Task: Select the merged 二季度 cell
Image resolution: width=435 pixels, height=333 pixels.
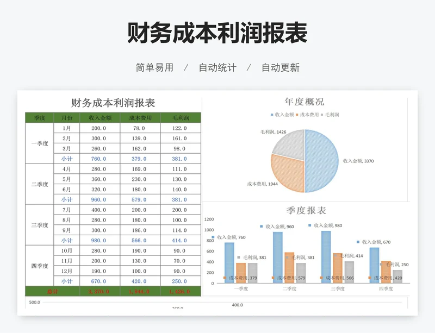Action: [x=39, y=184]
